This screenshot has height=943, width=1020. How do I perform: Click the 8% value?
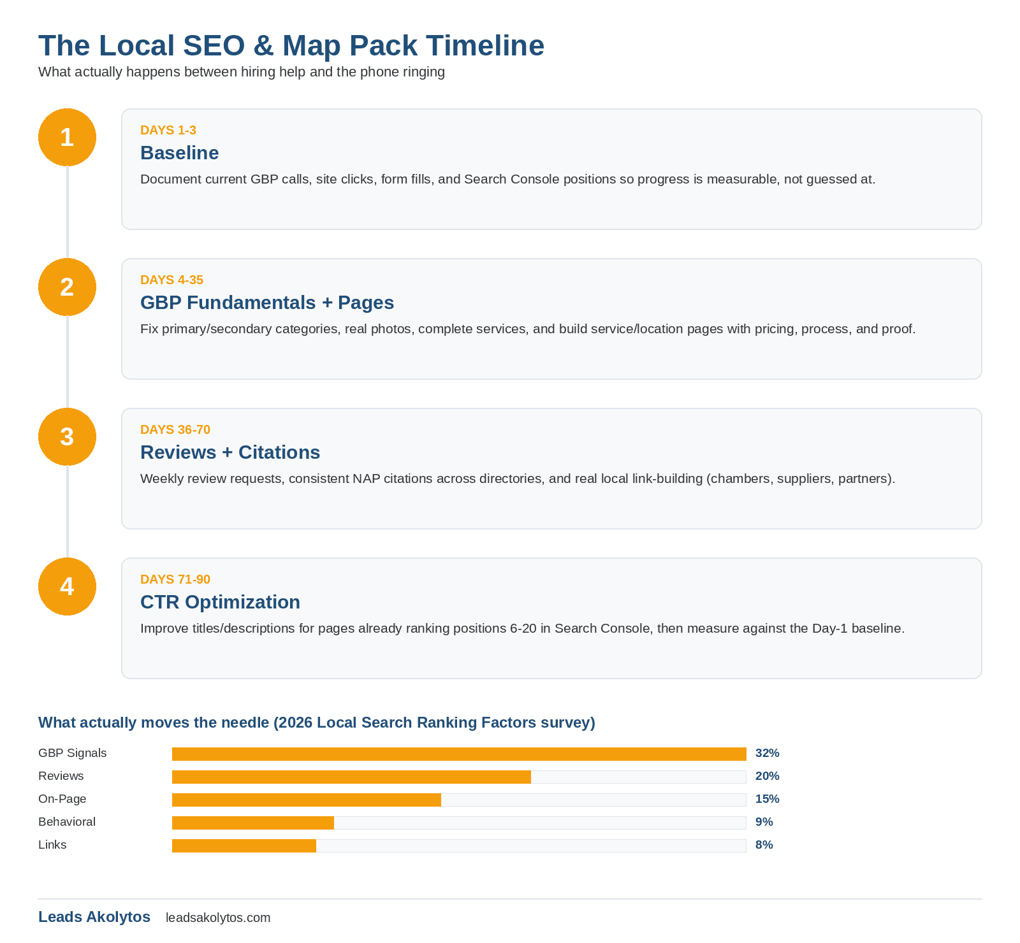point(764,845)
